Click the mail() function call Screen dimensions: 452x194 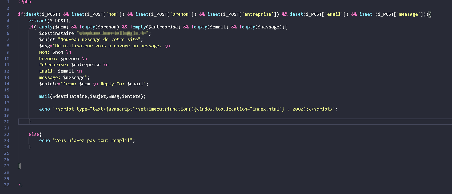tap(92, 96)
